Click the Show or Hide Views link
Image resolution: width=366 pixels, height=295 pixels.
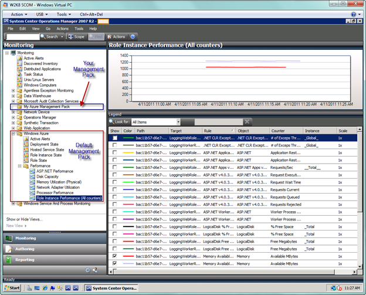25,219
